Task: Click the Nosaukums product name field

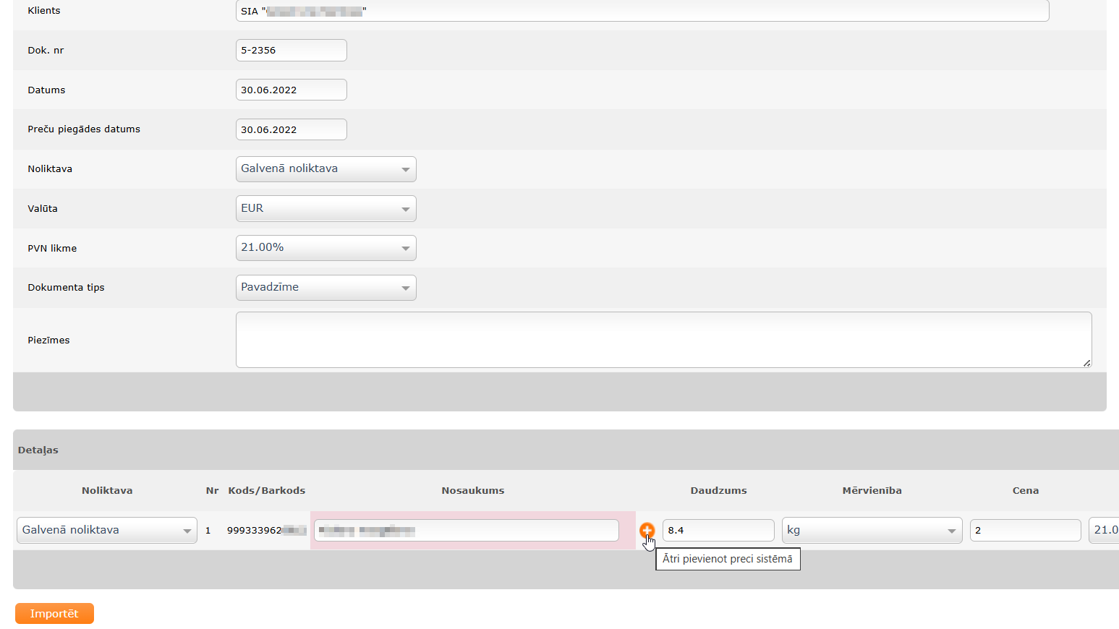Action: 467,530
